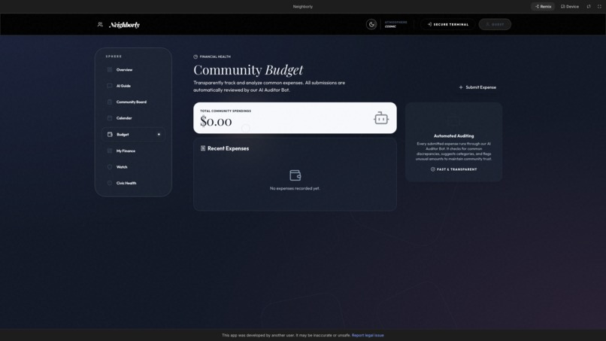
Task: Navigate to Civic Health
Action: pyautogui.click(x=133, y=183)
